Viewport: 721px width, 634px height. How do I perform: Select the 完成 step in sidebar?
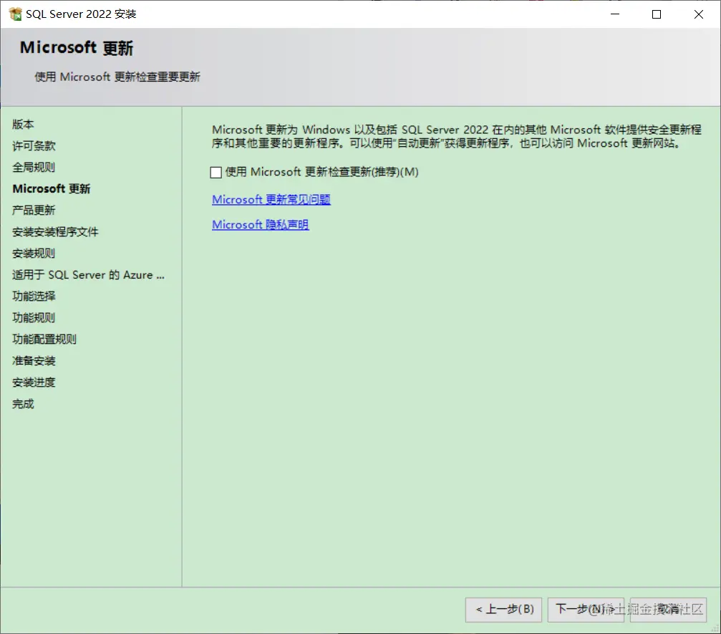[23, 404]
